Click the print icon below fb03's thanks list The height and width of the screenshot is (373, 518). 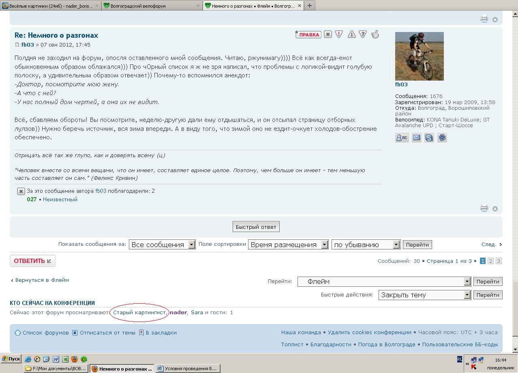[x=484, y=208]
